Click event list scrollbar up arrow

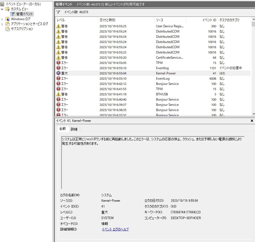point(253,19)
